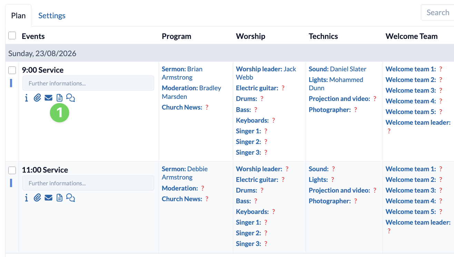Viewport: 454px width, 257px height.
Task: Open Worship leader: Jack Webb assignment
Action: point(266,73)
